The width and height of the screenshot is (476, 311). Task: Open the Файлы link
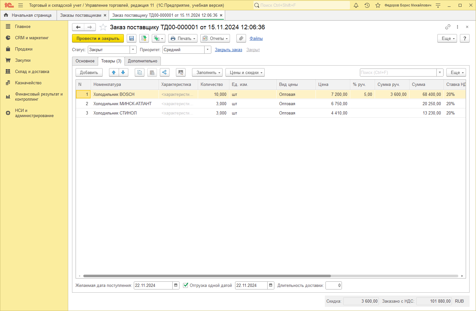pyautogui.click(x=256, y=39)
